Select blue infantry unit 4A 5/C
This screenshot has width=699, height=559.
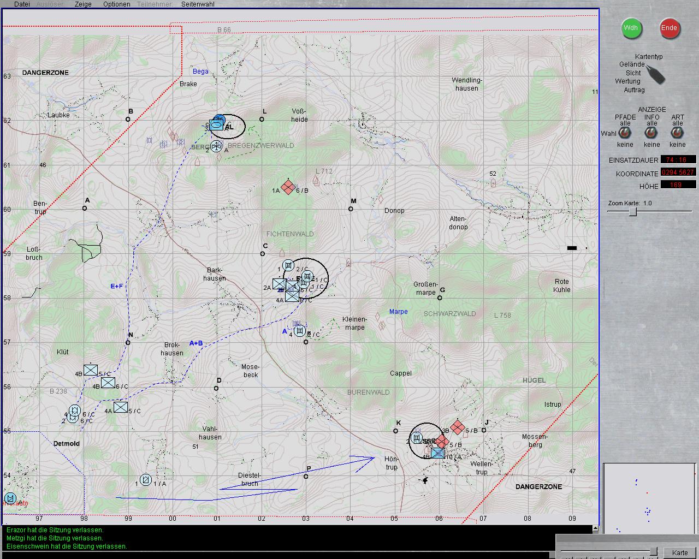pos(121,407)
